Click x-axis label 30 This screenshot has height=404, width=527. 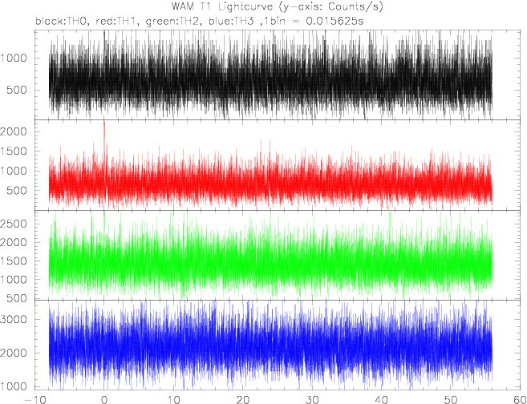312,400
